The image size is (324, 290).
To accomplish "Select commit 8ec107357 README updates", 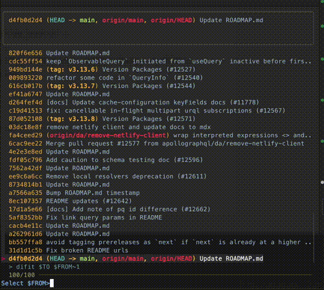I will [70, 201].
